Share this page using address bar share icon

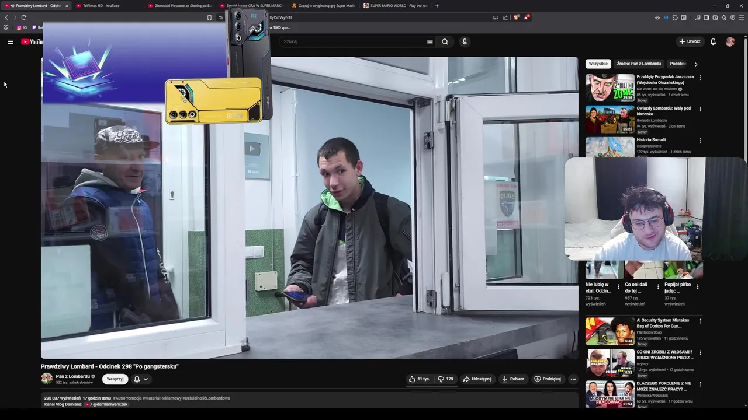(x=505, y=17)
